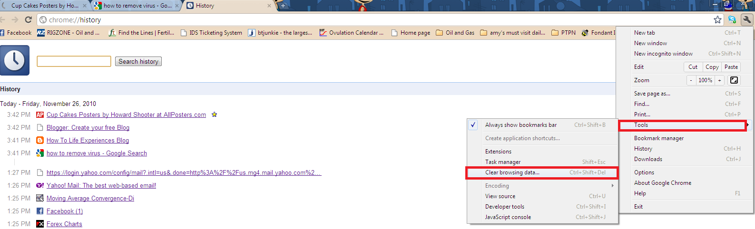The image size is (755, 229).
Task: Reload the current page
Action: tap(28, 19)
